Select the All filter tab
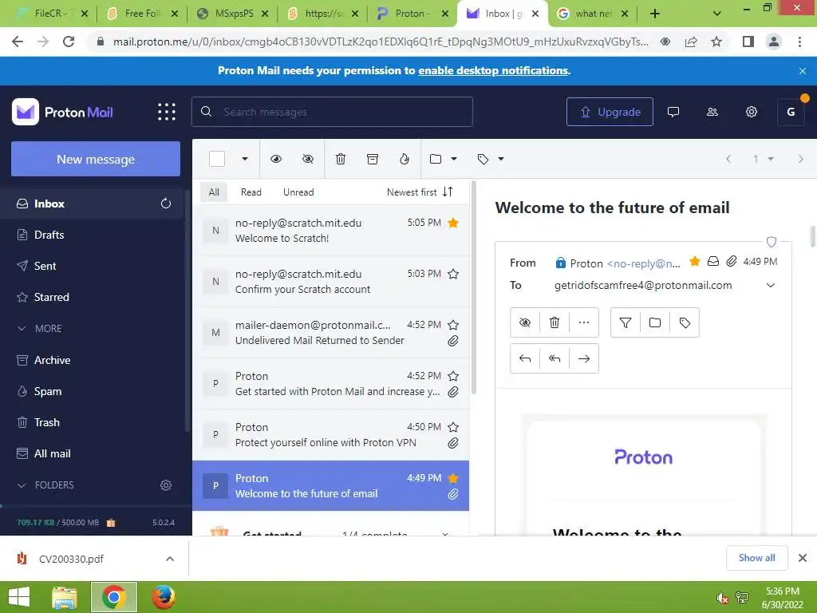 (214, 192)
